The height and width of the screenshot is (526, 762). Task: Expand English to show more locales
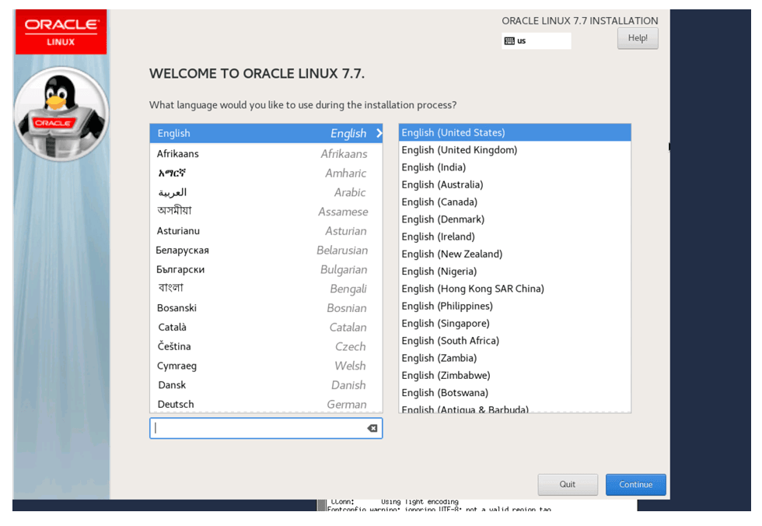pyautogui.click(x=379, y=133)
